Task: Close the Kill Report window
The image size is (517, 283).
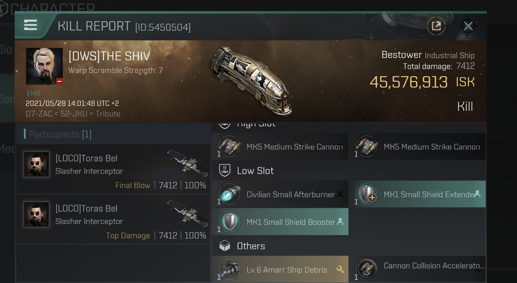Action: (468, 26)
